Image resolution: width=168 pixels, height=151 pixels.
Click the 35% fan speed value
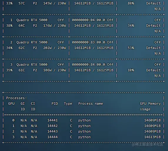pyautogui.click(x=9, y=70)
